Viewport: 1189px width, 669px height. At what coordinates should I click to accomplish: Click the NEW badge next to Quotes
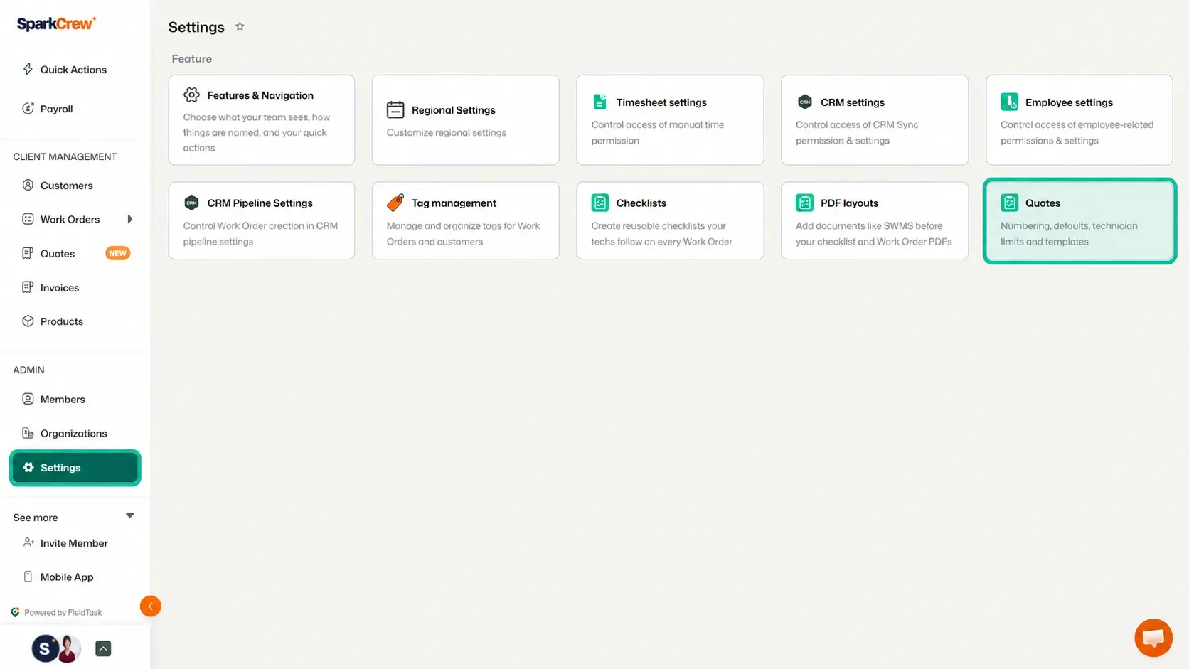point(118,253)
